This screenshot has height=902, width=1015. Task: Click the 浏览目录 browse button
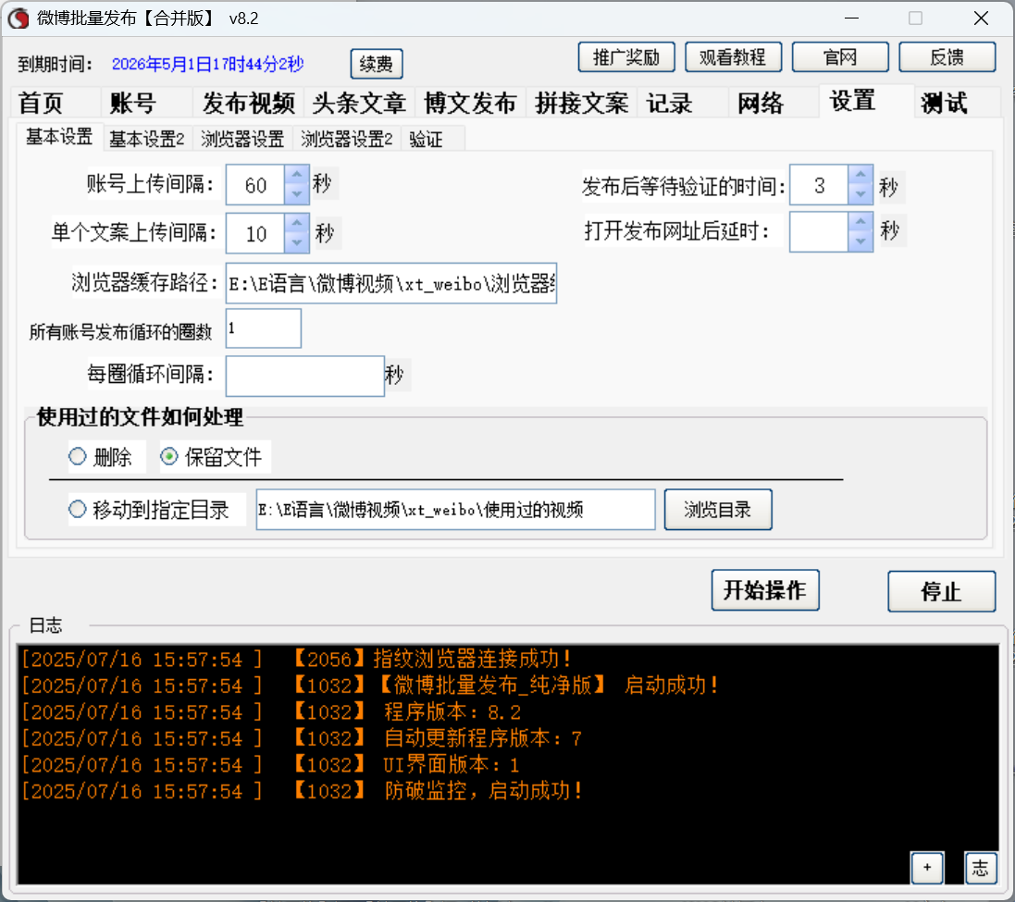tap(718, 510)
